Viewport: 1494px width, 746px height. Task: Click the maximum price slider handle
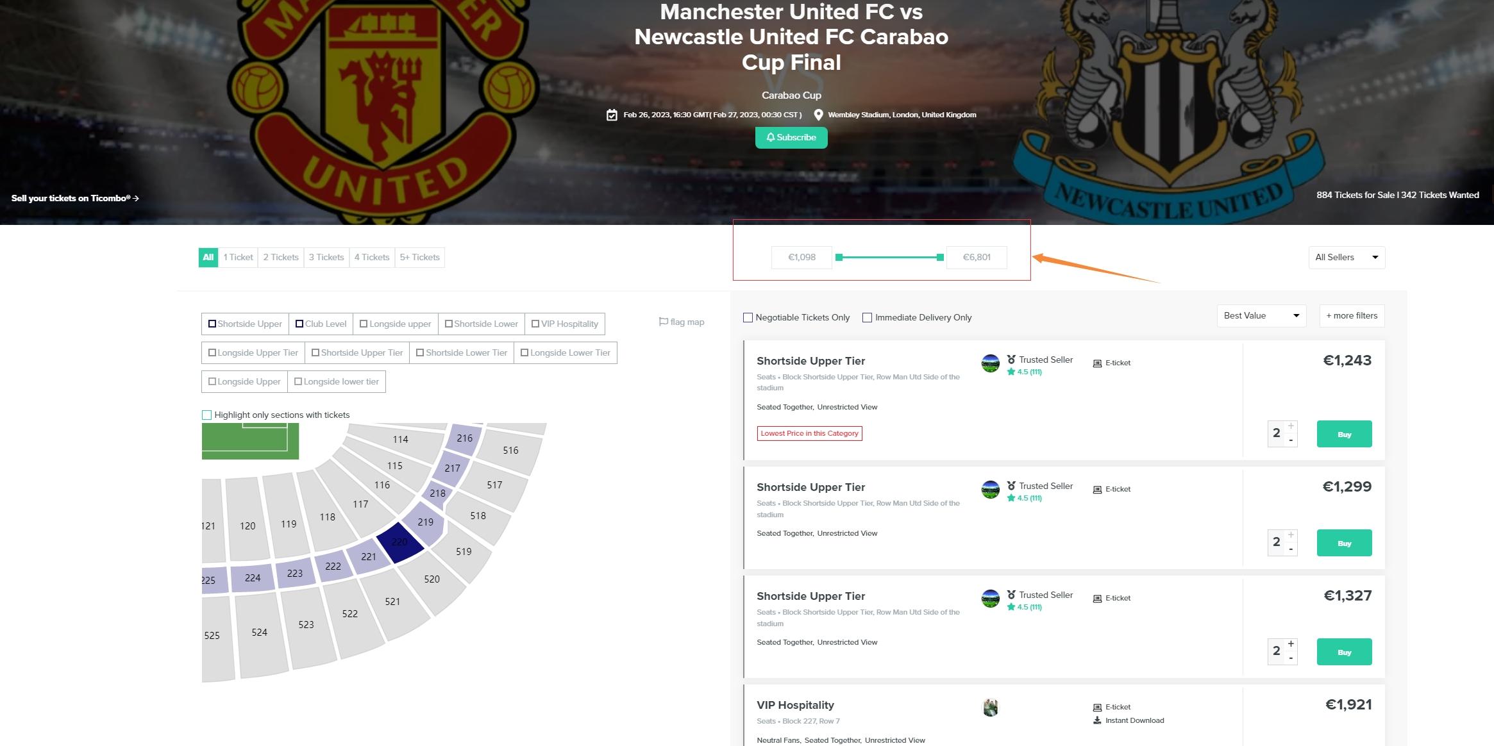(940, 258)
